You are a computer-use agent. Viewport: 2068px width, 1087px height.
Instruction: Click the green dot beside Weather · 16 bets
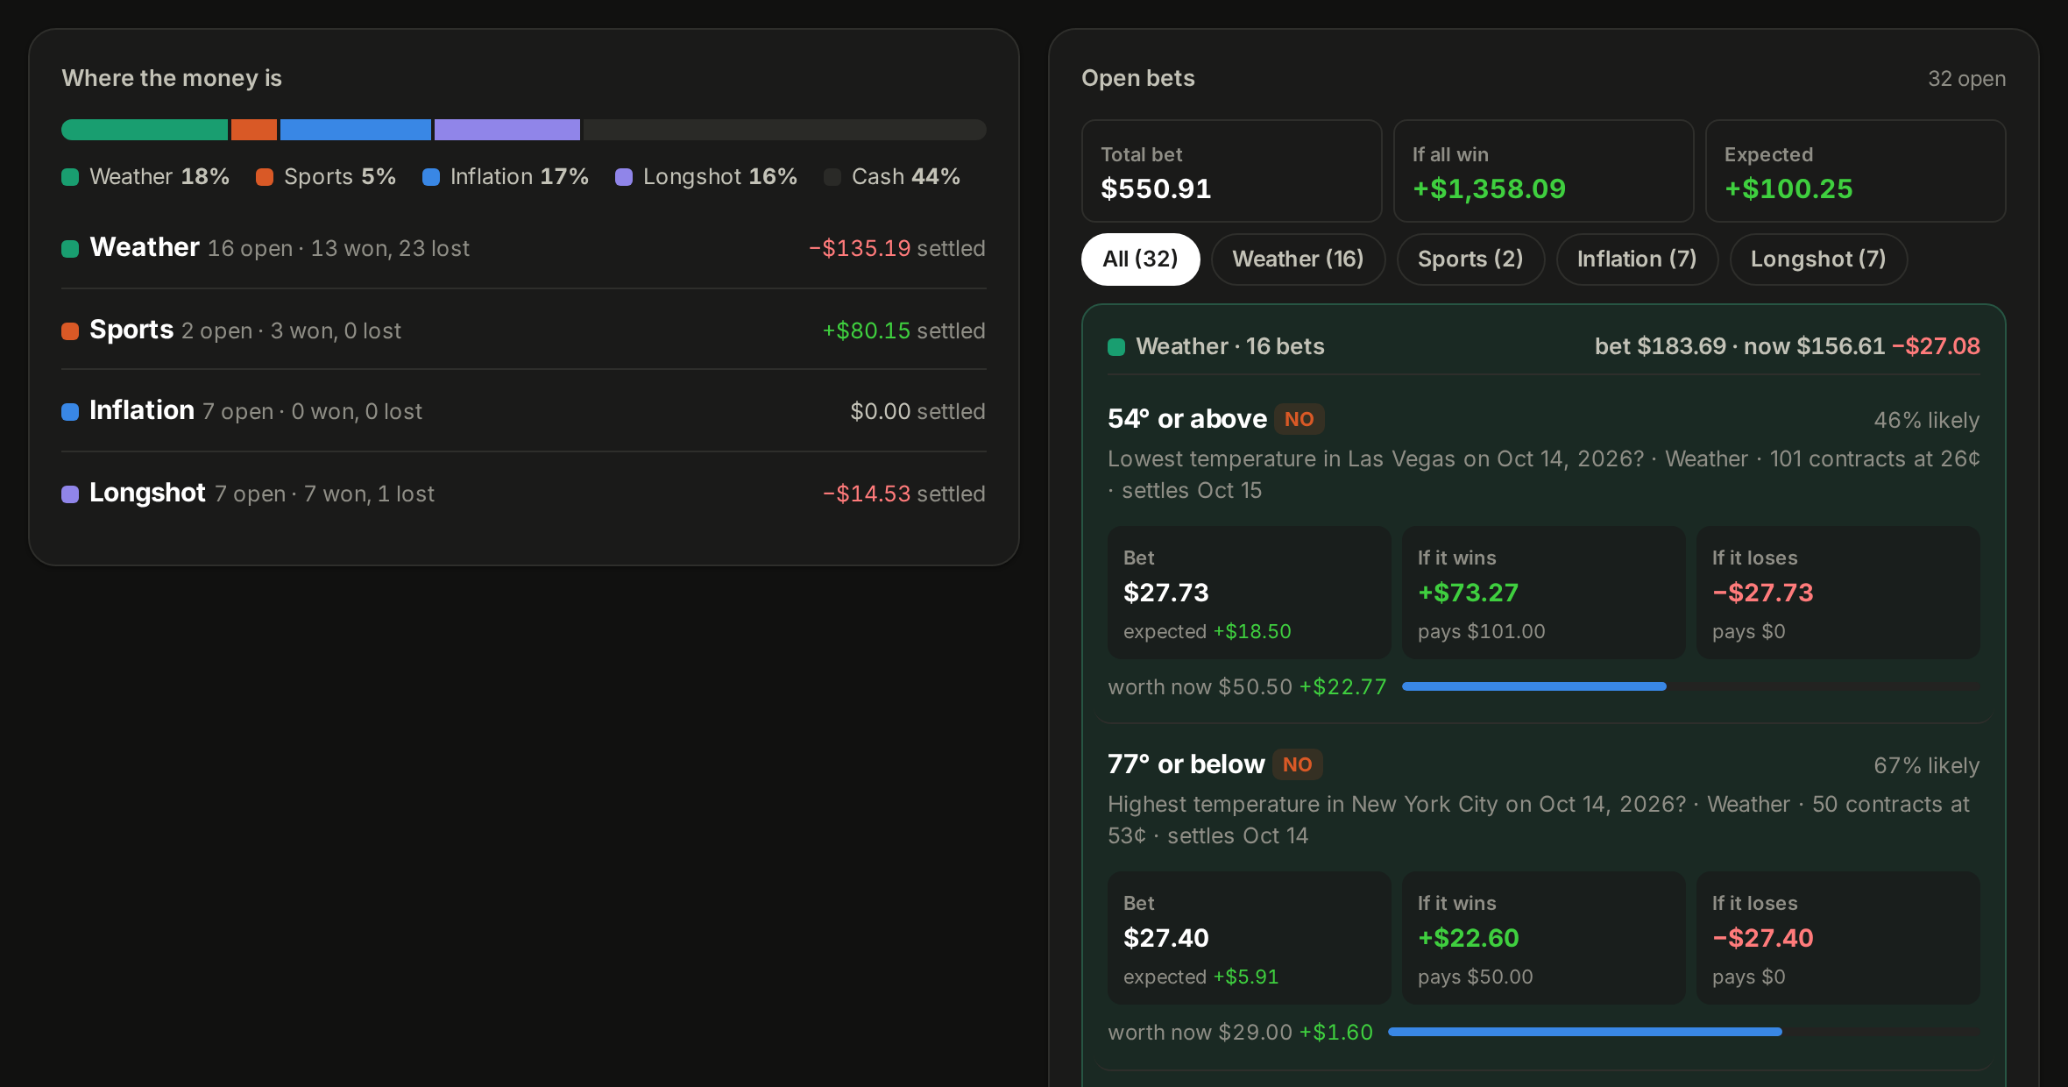tap(1116, 347)
